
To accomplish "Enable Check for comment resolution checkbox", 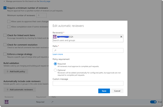I will 5,45.
